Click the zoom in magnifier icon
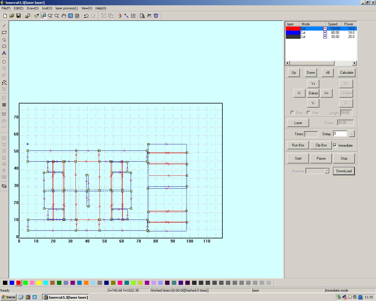376x301 pixels. tap(50, 16)
